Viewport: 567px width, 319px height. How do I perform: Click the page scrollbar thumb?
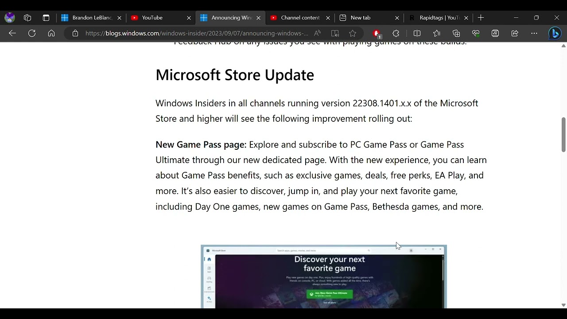(563, 135)
